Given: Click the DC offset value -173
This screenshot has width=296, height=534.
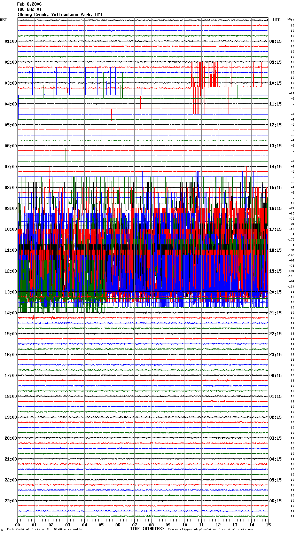Looking at the screenshot, I should (x=291, y=240).
